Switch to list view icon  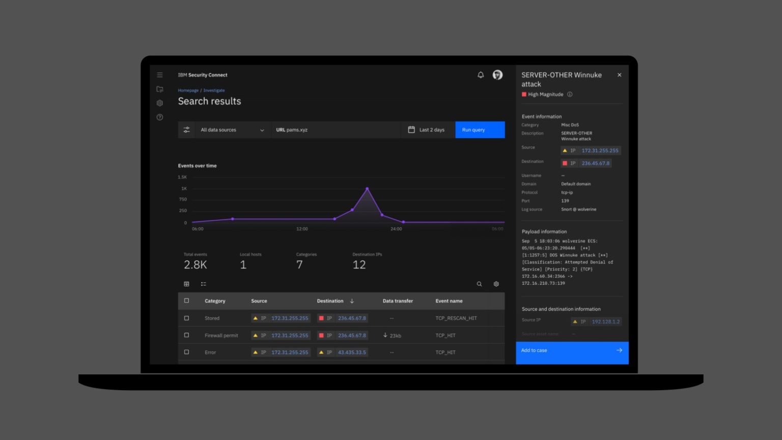tap(204, 284)
